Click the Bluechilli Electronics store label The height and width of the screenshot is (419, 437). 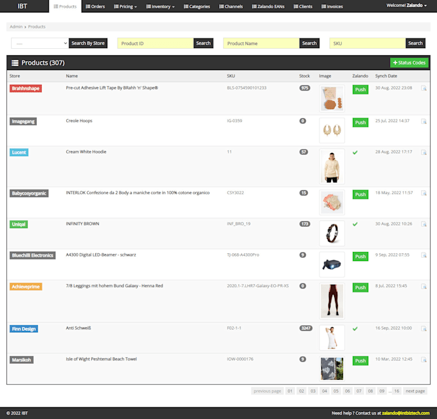tap(33, 255)
